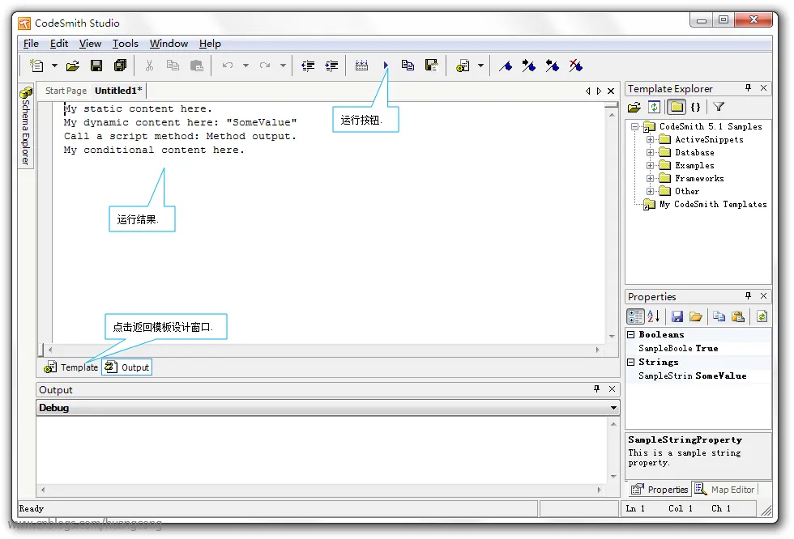The image size is (794, 539).
Task: Toggle the folder view button in Template Explorer
Action: click(x=676, y=107)
